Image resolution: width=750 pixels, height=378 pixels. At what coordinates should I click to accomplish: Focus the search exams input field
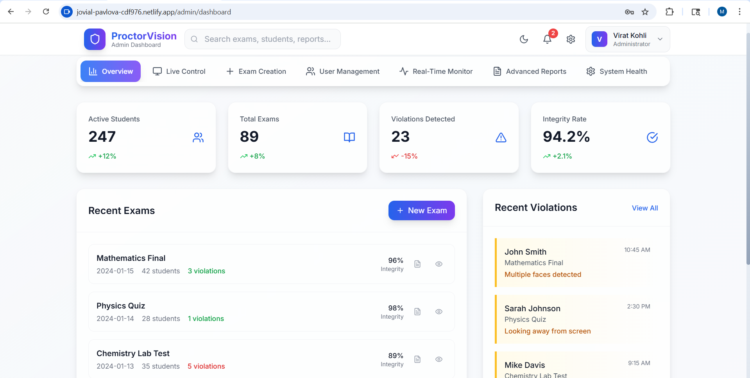click(x=263, y=39)
